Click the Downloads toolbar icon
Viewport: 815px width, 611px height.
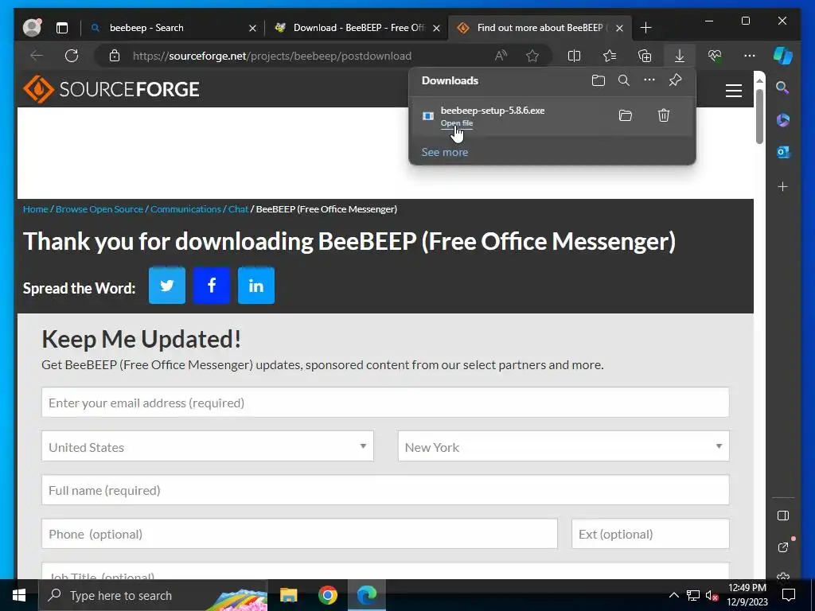click(x=680, y=56)
